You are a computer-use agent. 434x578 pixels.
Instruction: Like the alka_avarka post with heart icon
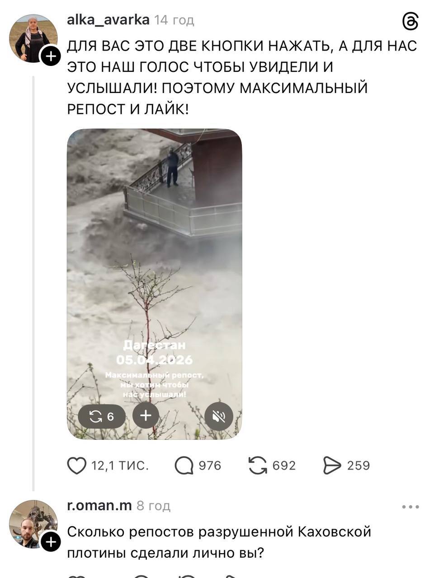click(x=77, y=466)
